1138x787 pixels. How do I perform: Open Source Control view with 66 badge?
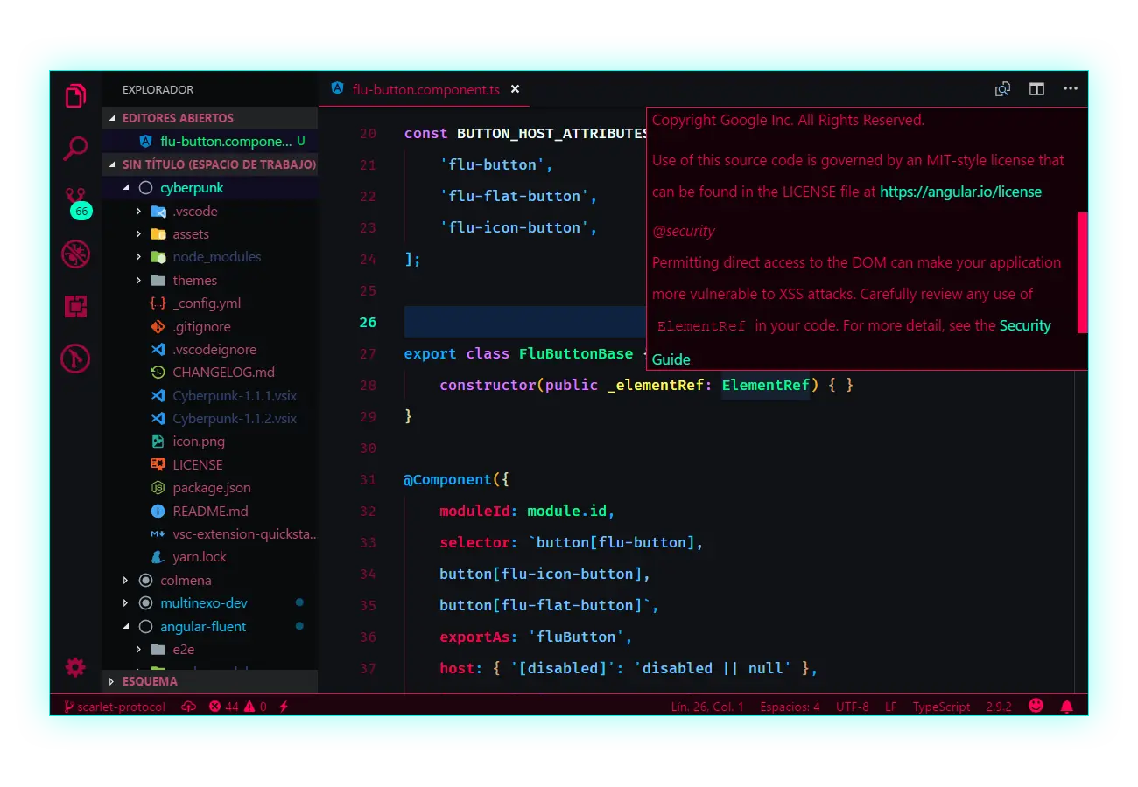(75, 201)
